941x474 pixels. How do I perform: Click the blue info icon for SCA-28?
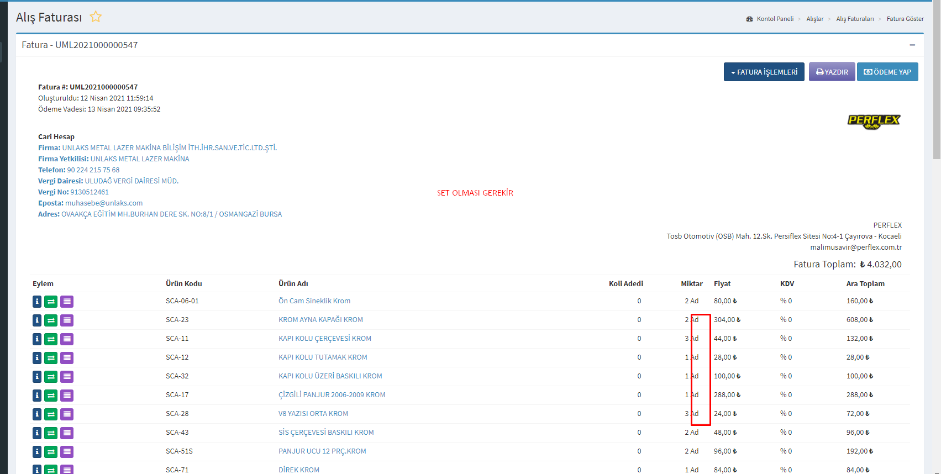37,414
